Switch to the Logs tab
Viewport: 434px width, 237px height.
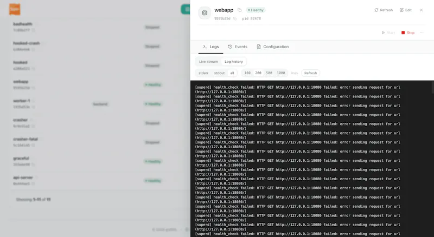[211, 47]
